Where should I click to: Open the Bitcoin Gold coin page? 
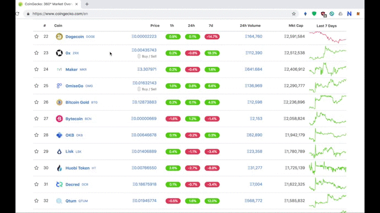77,103
